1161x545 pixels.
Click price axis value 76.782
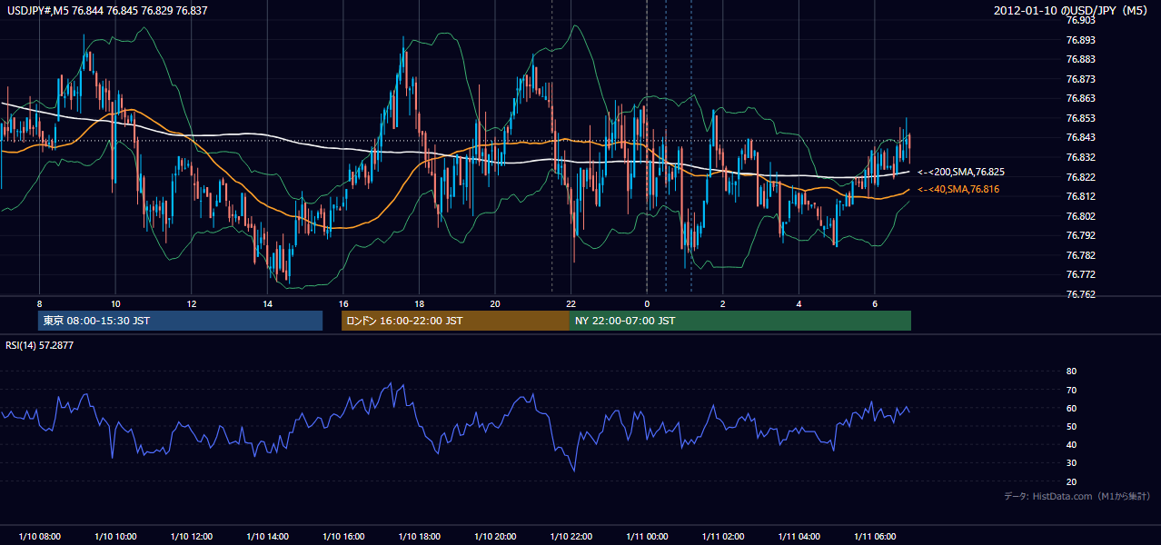click(1080, 255)
